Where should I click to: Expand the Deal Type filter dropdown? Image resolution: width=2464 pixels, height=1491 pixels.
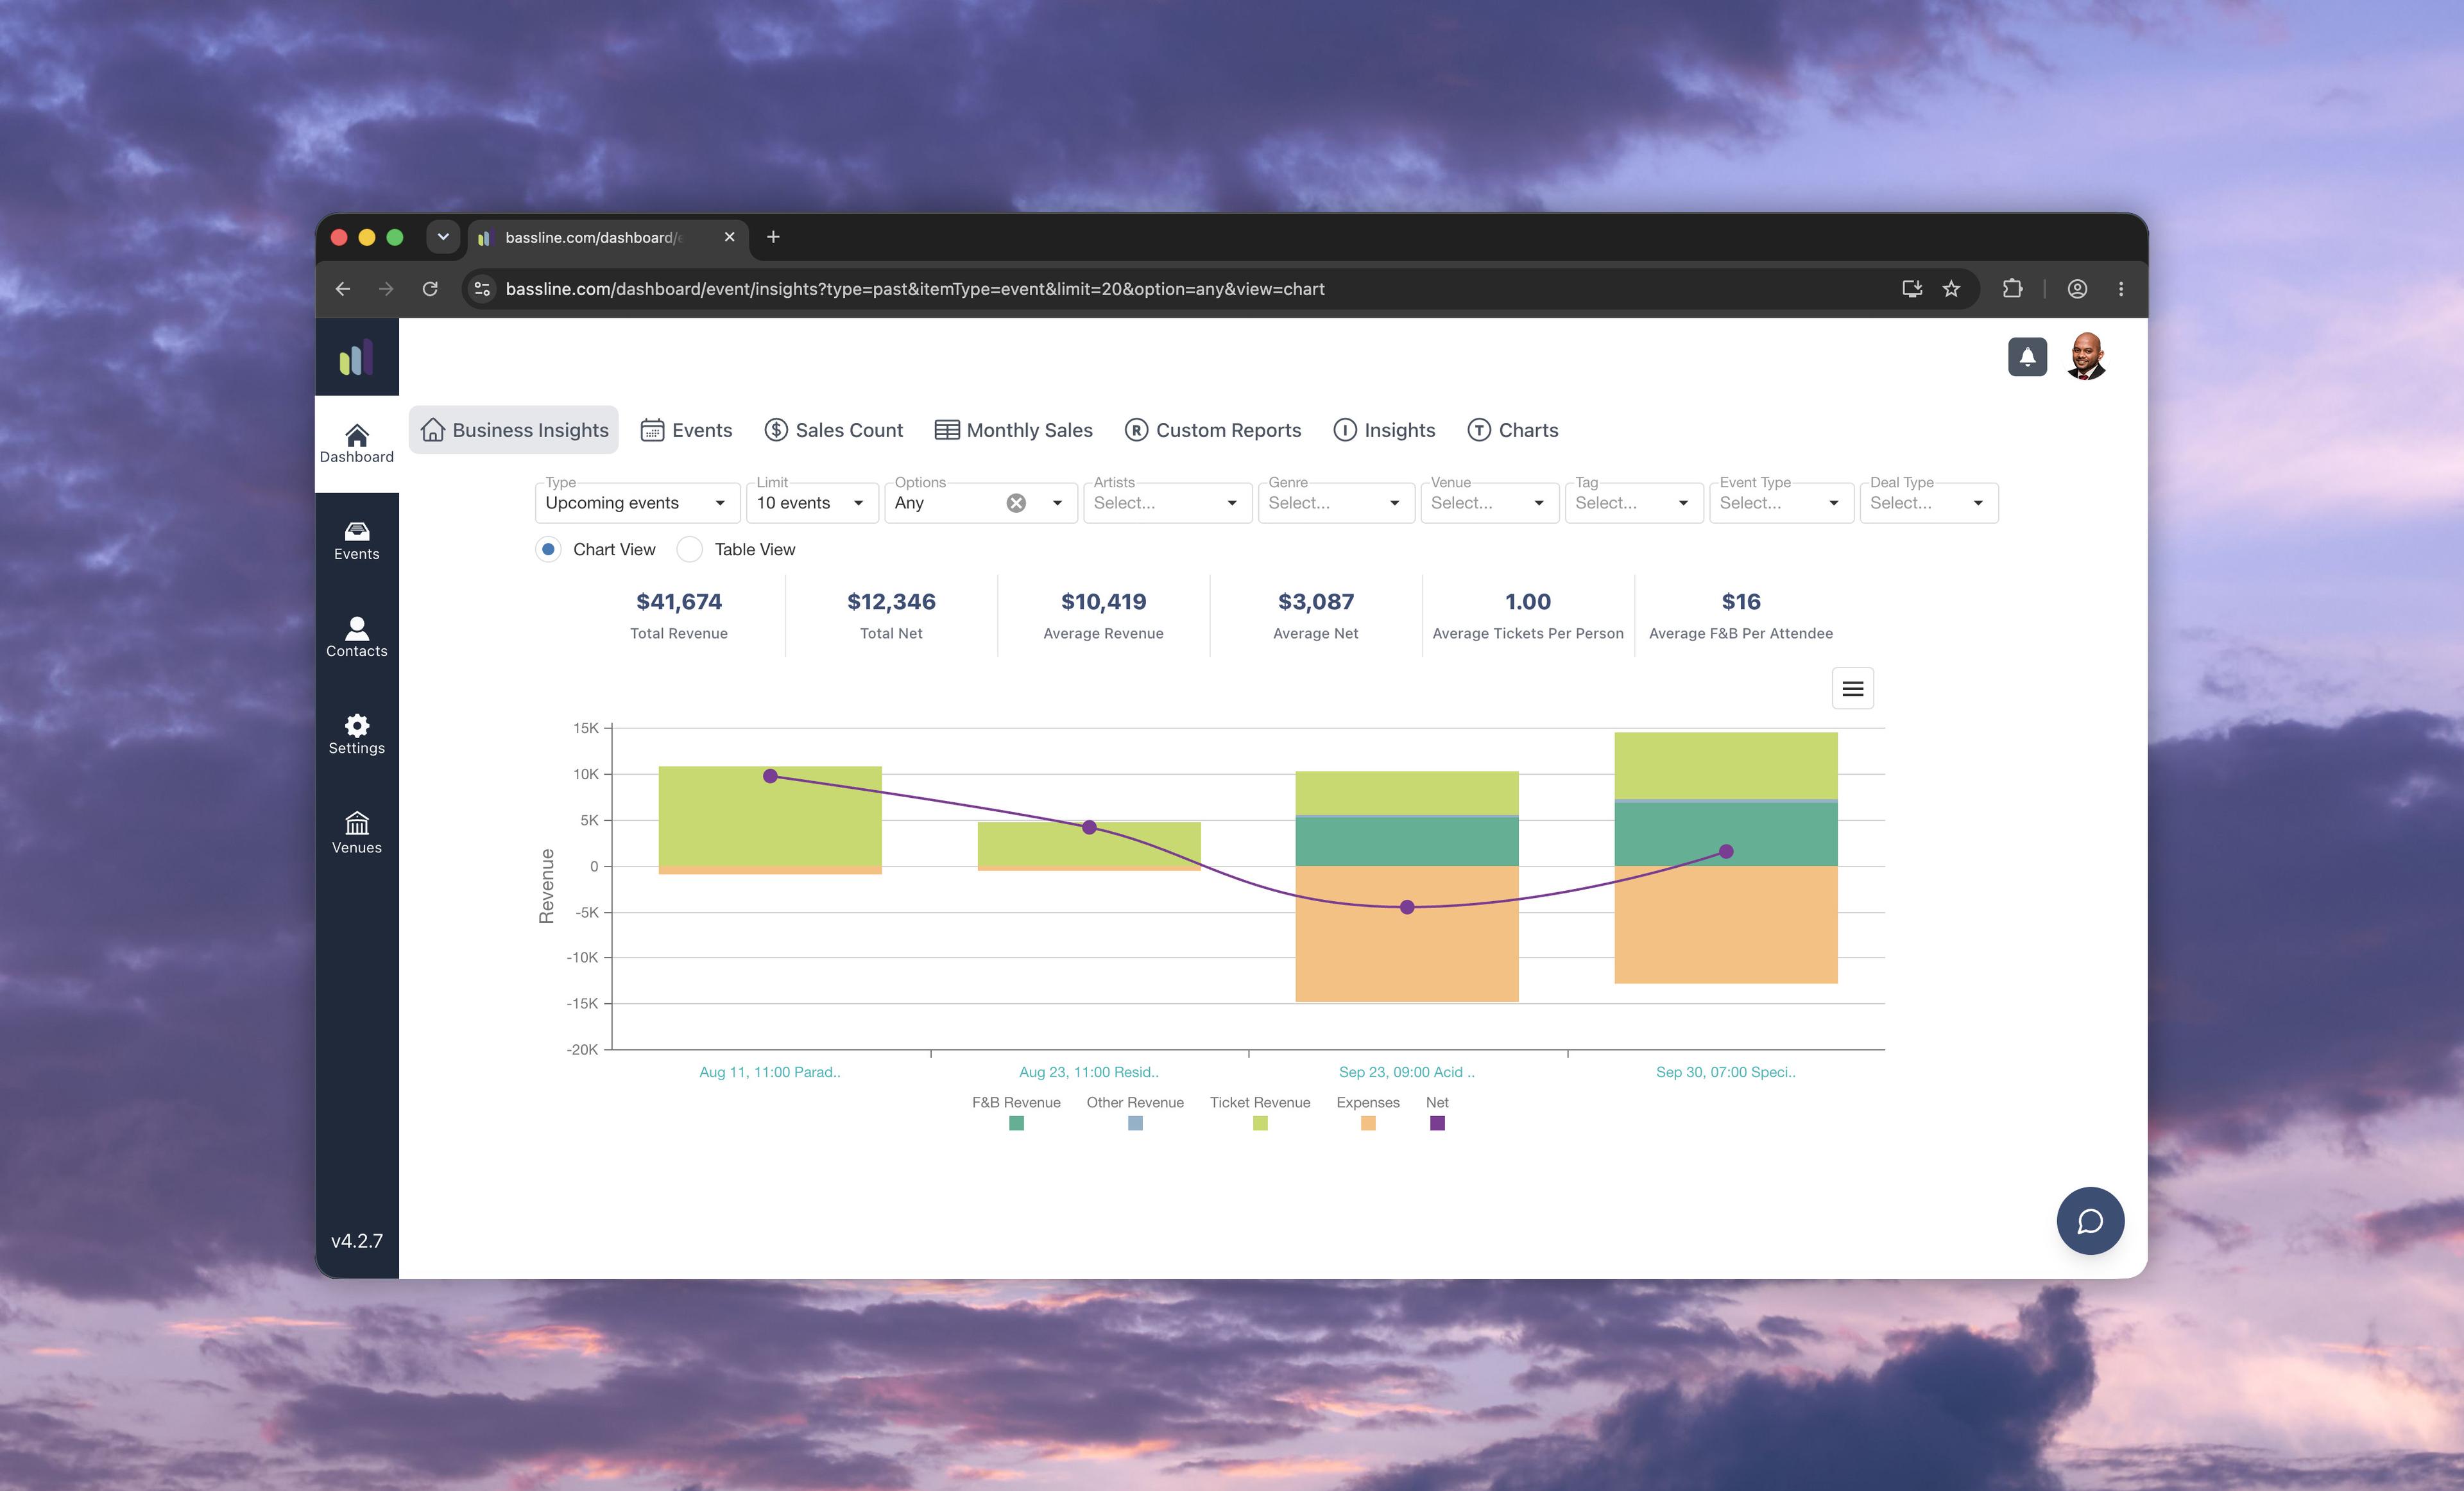pyautogui.click(x=1928, y=503)
